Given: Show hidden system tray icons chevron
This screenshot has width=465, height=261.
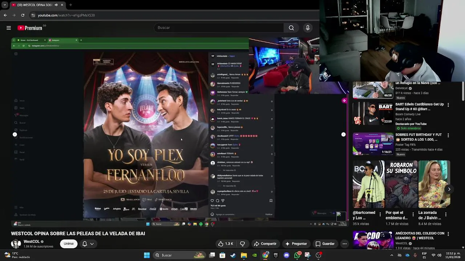Looking at the screenshot, I should (392, 255).
